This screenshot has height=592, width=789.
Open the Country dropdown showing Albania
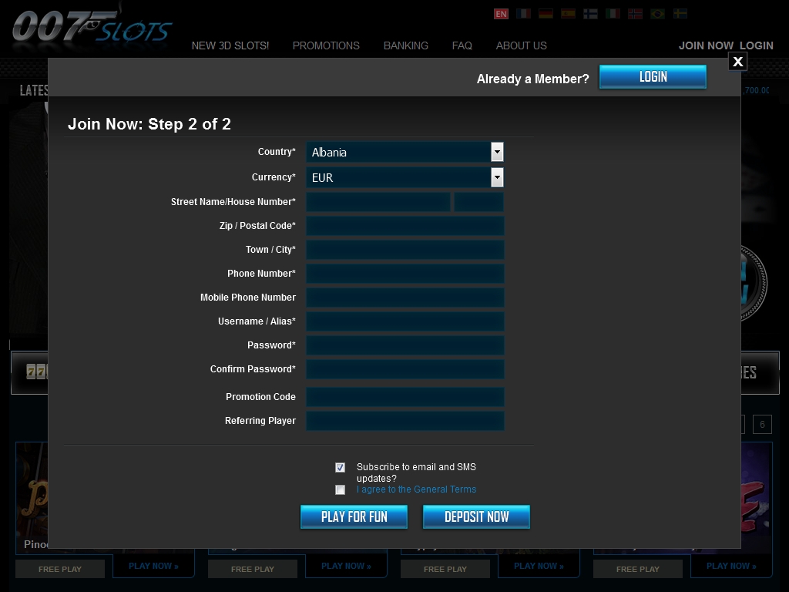click(x=405, y=153)
